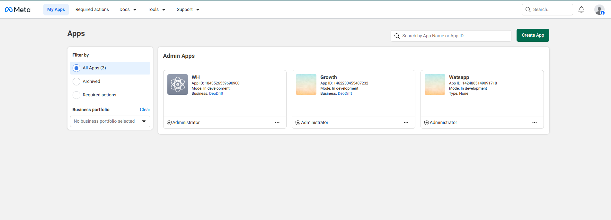611x220 pixels.
Task: Expand the Support menu
Action: [x=188, y=10]
